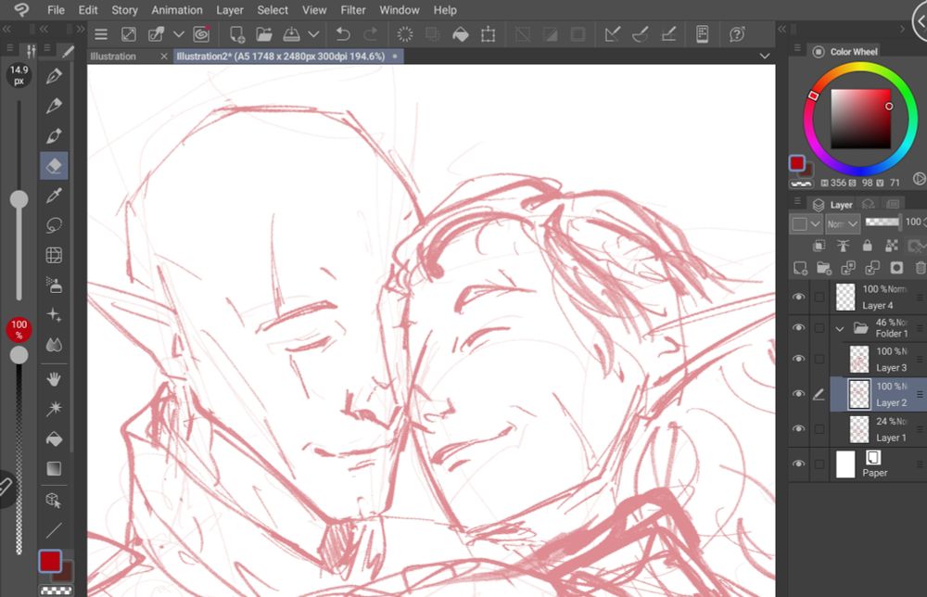Hide Layer 3 with its eye icon

(799, 359)
